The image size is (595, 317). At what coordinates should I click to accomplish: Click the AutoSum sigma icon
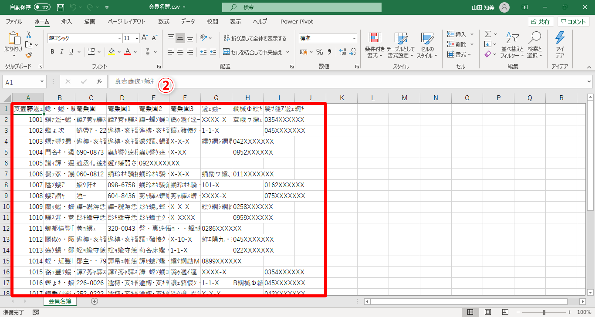(x=488, y=34)
